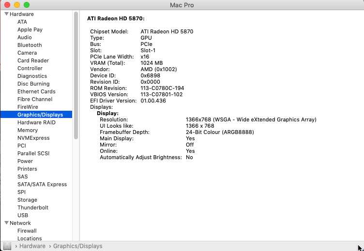Click the Bus value PCIe

(x=147, y=44)
